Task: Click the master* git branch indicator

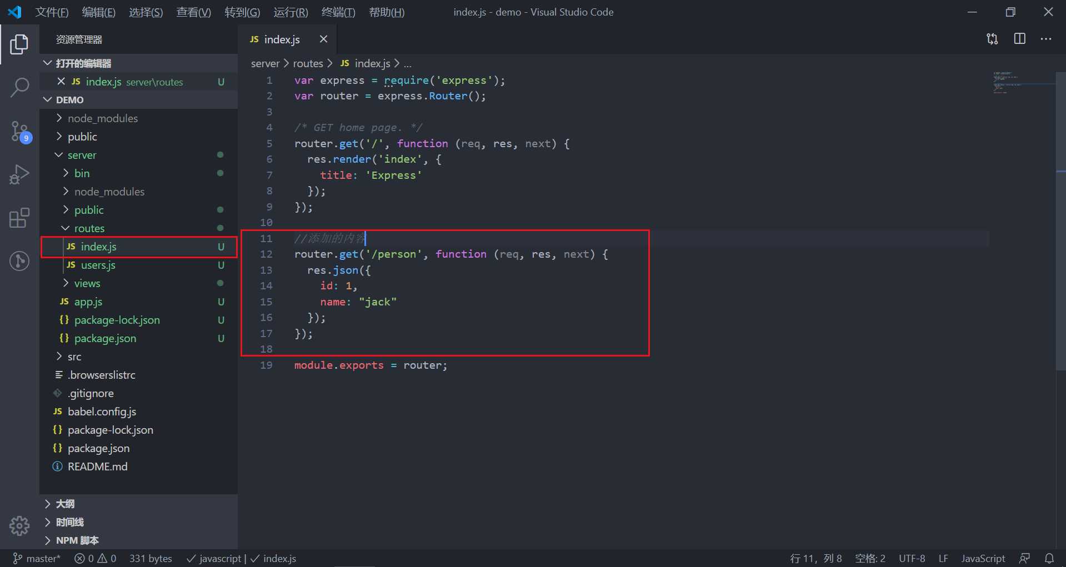Action: [37, 558]
